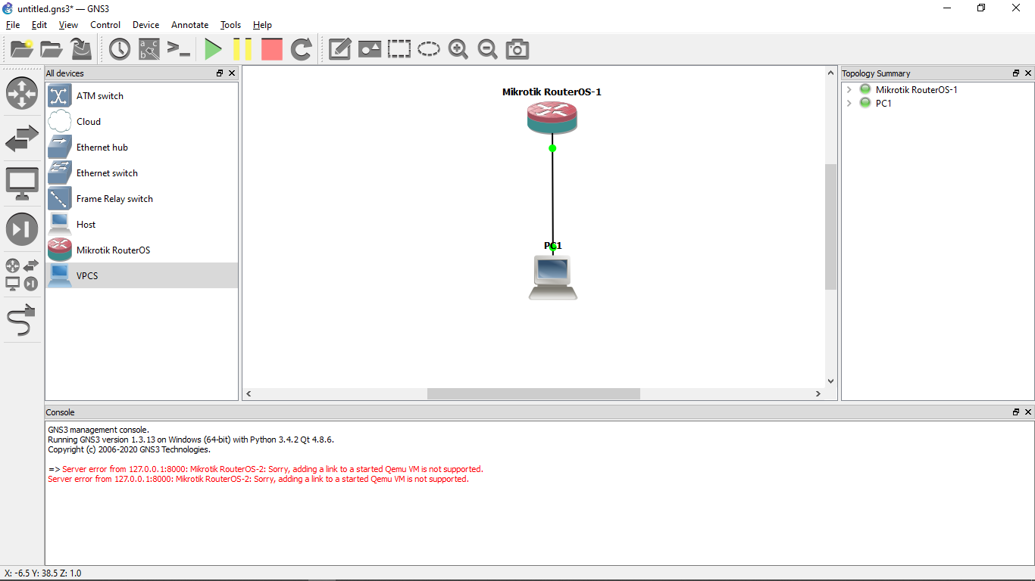Open the Help menu

(x=262, y=25)
